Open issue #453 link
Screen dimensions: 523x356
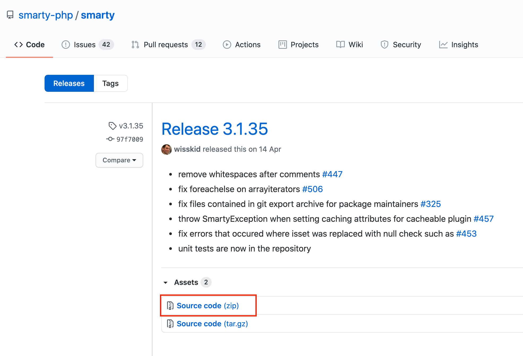point(466,234)
